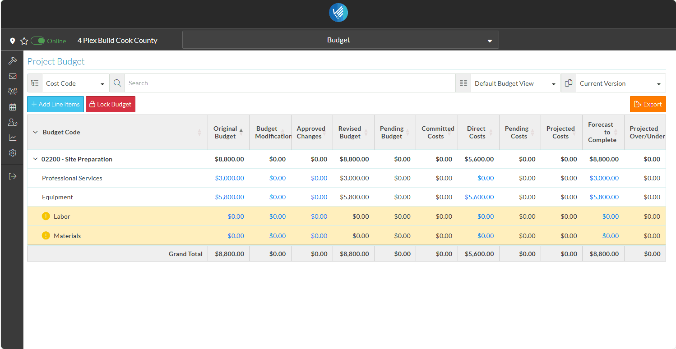
Task: Sort by the Original Budget column header
Action: click(x=225, y=132)
